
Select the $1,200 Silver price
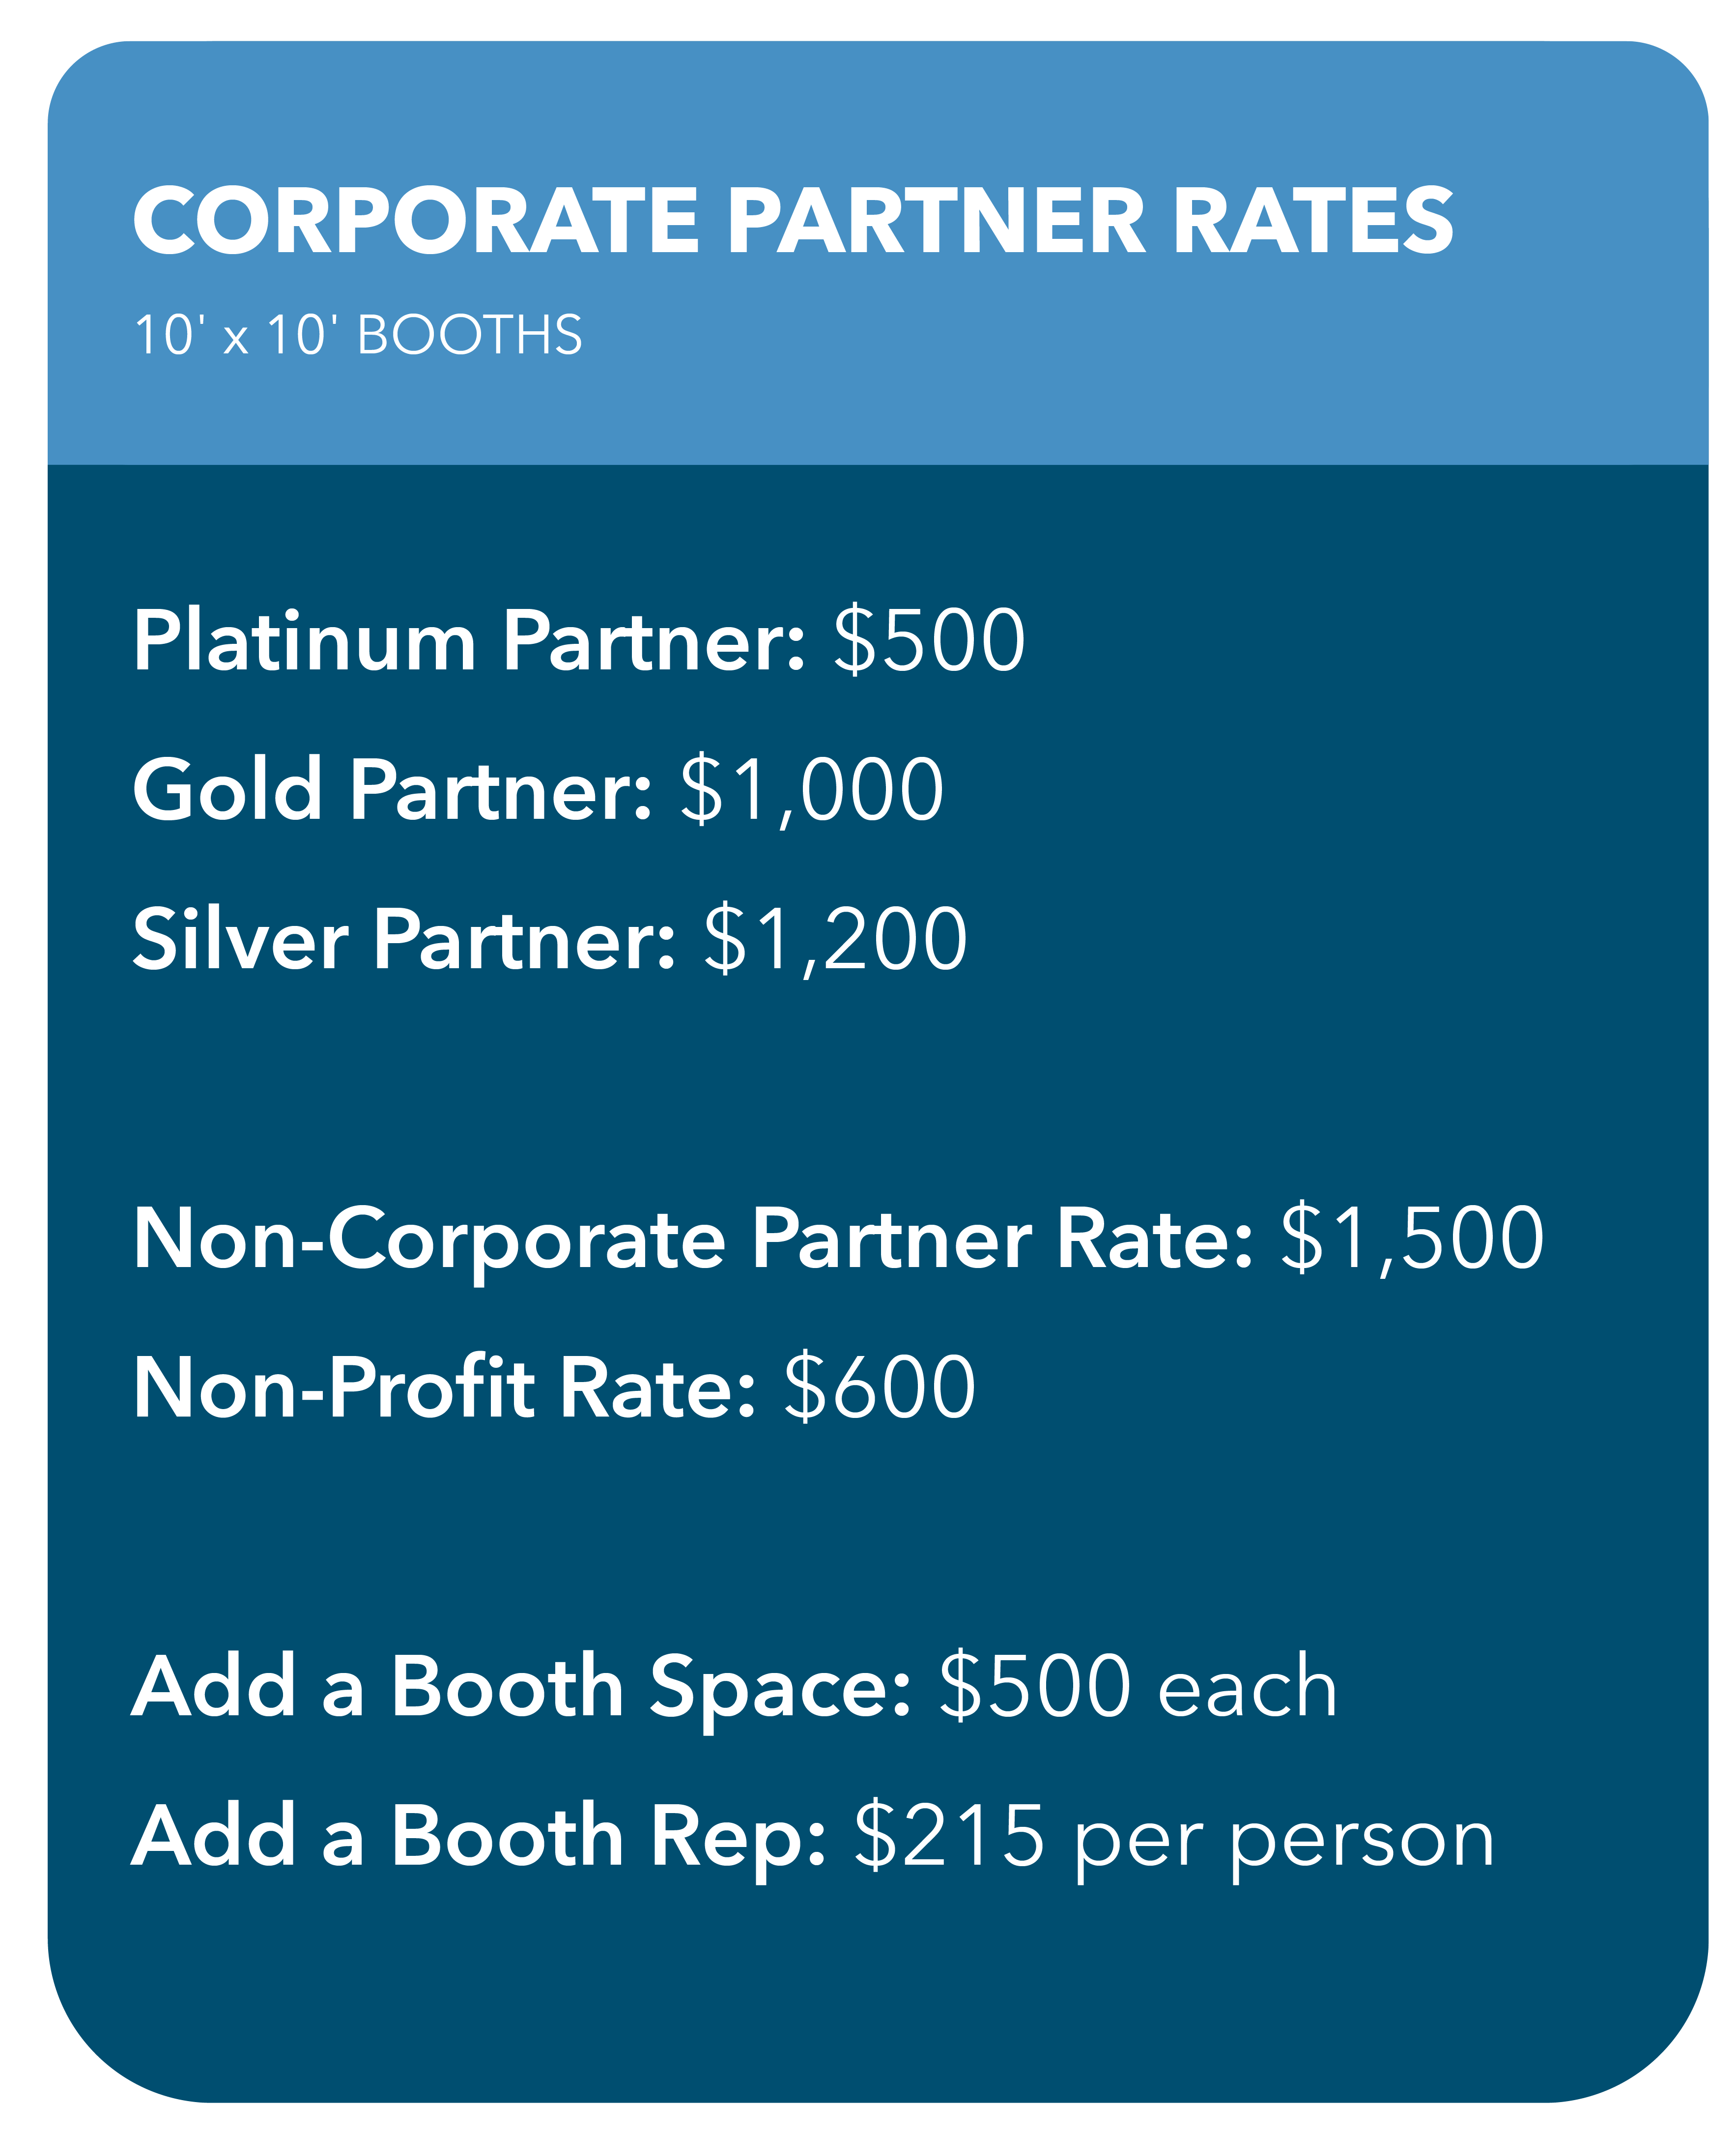[x=835, y=939]
